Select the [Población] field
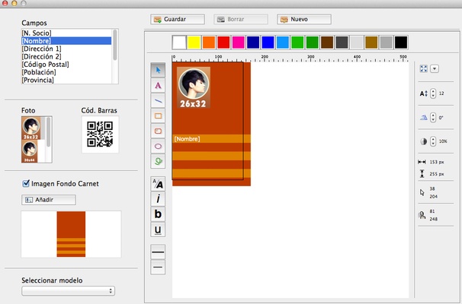 click(x=66, y=72)
